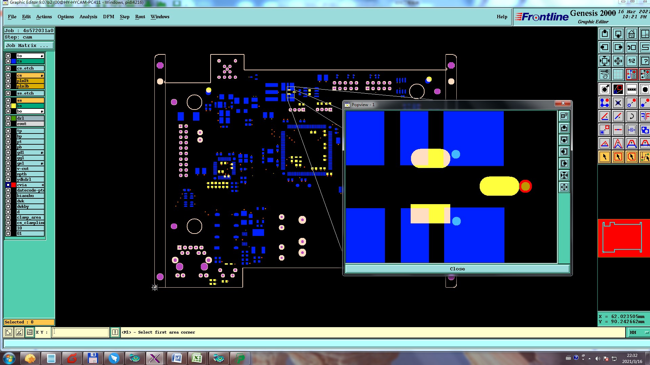Open the Job Matrix selector

[x=28, y=46]
